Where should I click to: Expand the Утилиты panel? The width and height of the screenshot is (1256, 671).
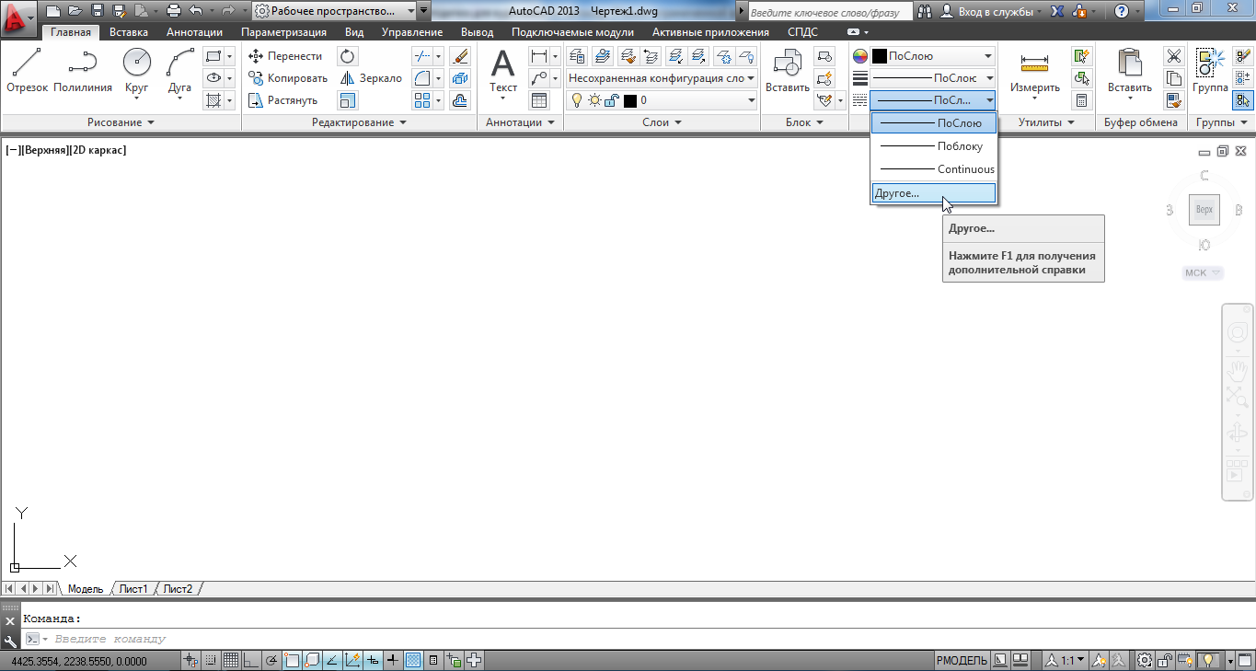click(x=1046, y=122)
